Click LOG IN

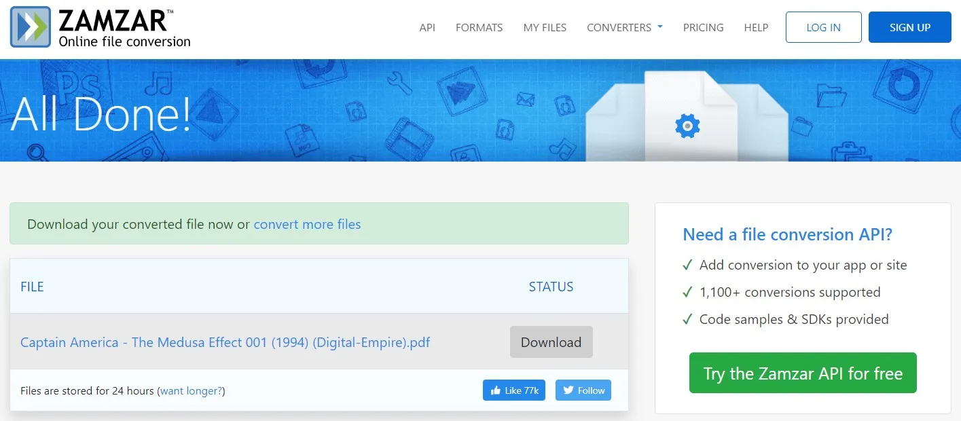pos(822,27)
